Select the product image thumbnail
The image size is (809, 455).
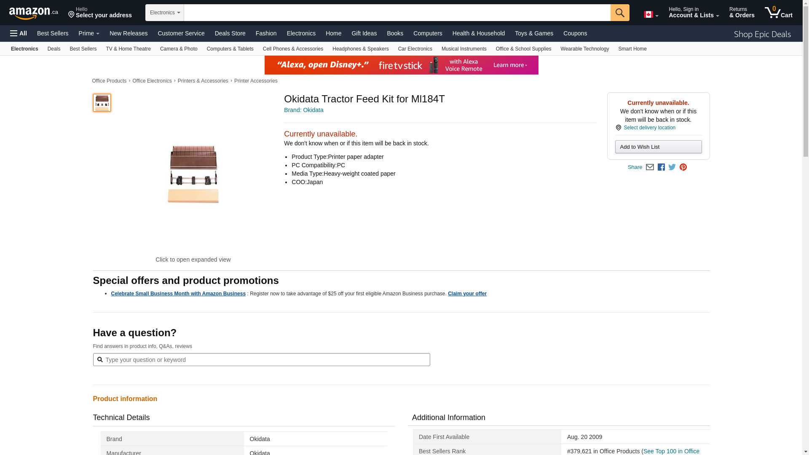102,103
